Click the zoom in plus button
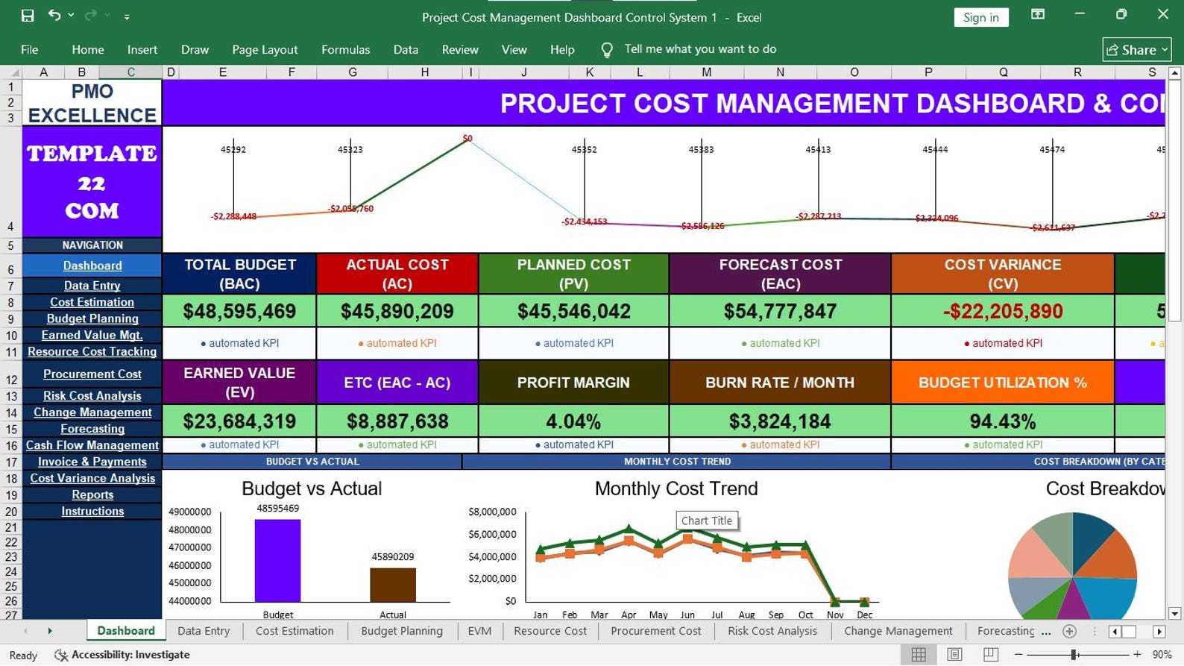Screen dimensions: 1184x666 tap(1137, 654)
